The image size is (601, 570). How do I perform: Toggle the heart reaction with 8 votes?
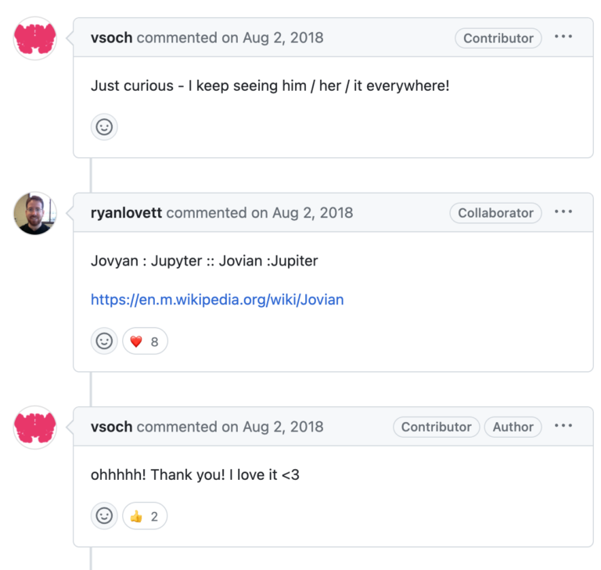click(x=145, y=341)
